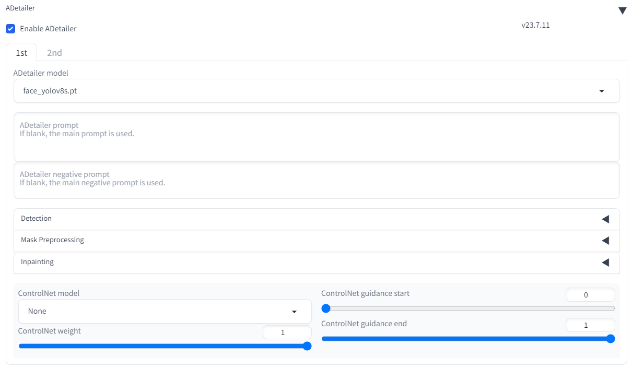Expand the Inpainting accordion
The image size is (632, 369).
tap(317, 263)
